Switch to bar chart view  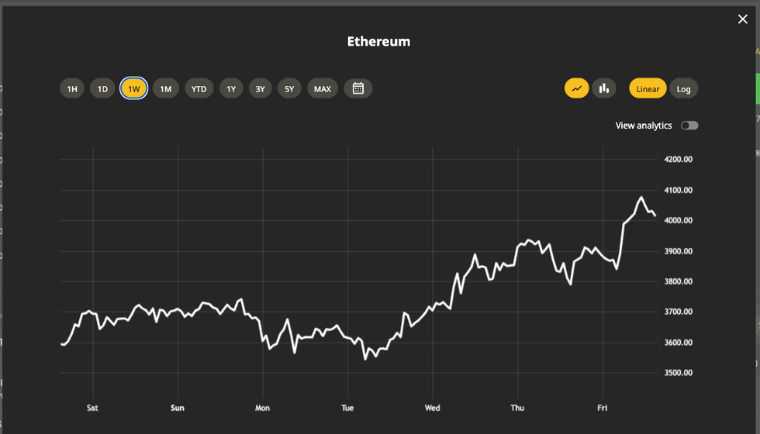[x=604, y=88]
